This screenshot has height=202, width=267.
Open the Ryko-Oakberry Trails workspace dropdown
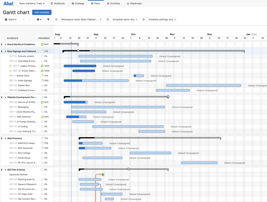click(32, 3)
